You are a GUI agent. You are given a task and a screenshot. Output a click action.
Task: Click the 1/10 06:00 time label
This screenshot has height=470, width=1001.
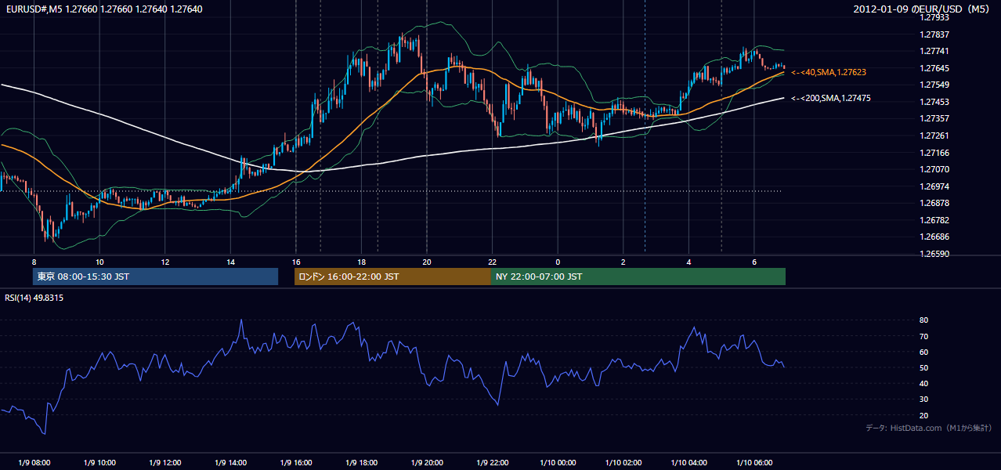(x=753, y=462)
